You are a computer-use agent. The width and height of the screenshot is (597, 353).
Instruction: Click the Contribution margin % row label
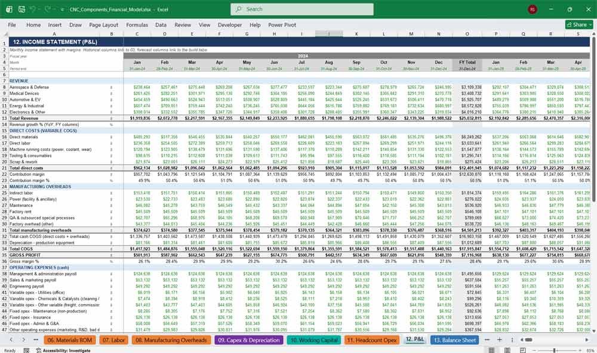(29, 180)
